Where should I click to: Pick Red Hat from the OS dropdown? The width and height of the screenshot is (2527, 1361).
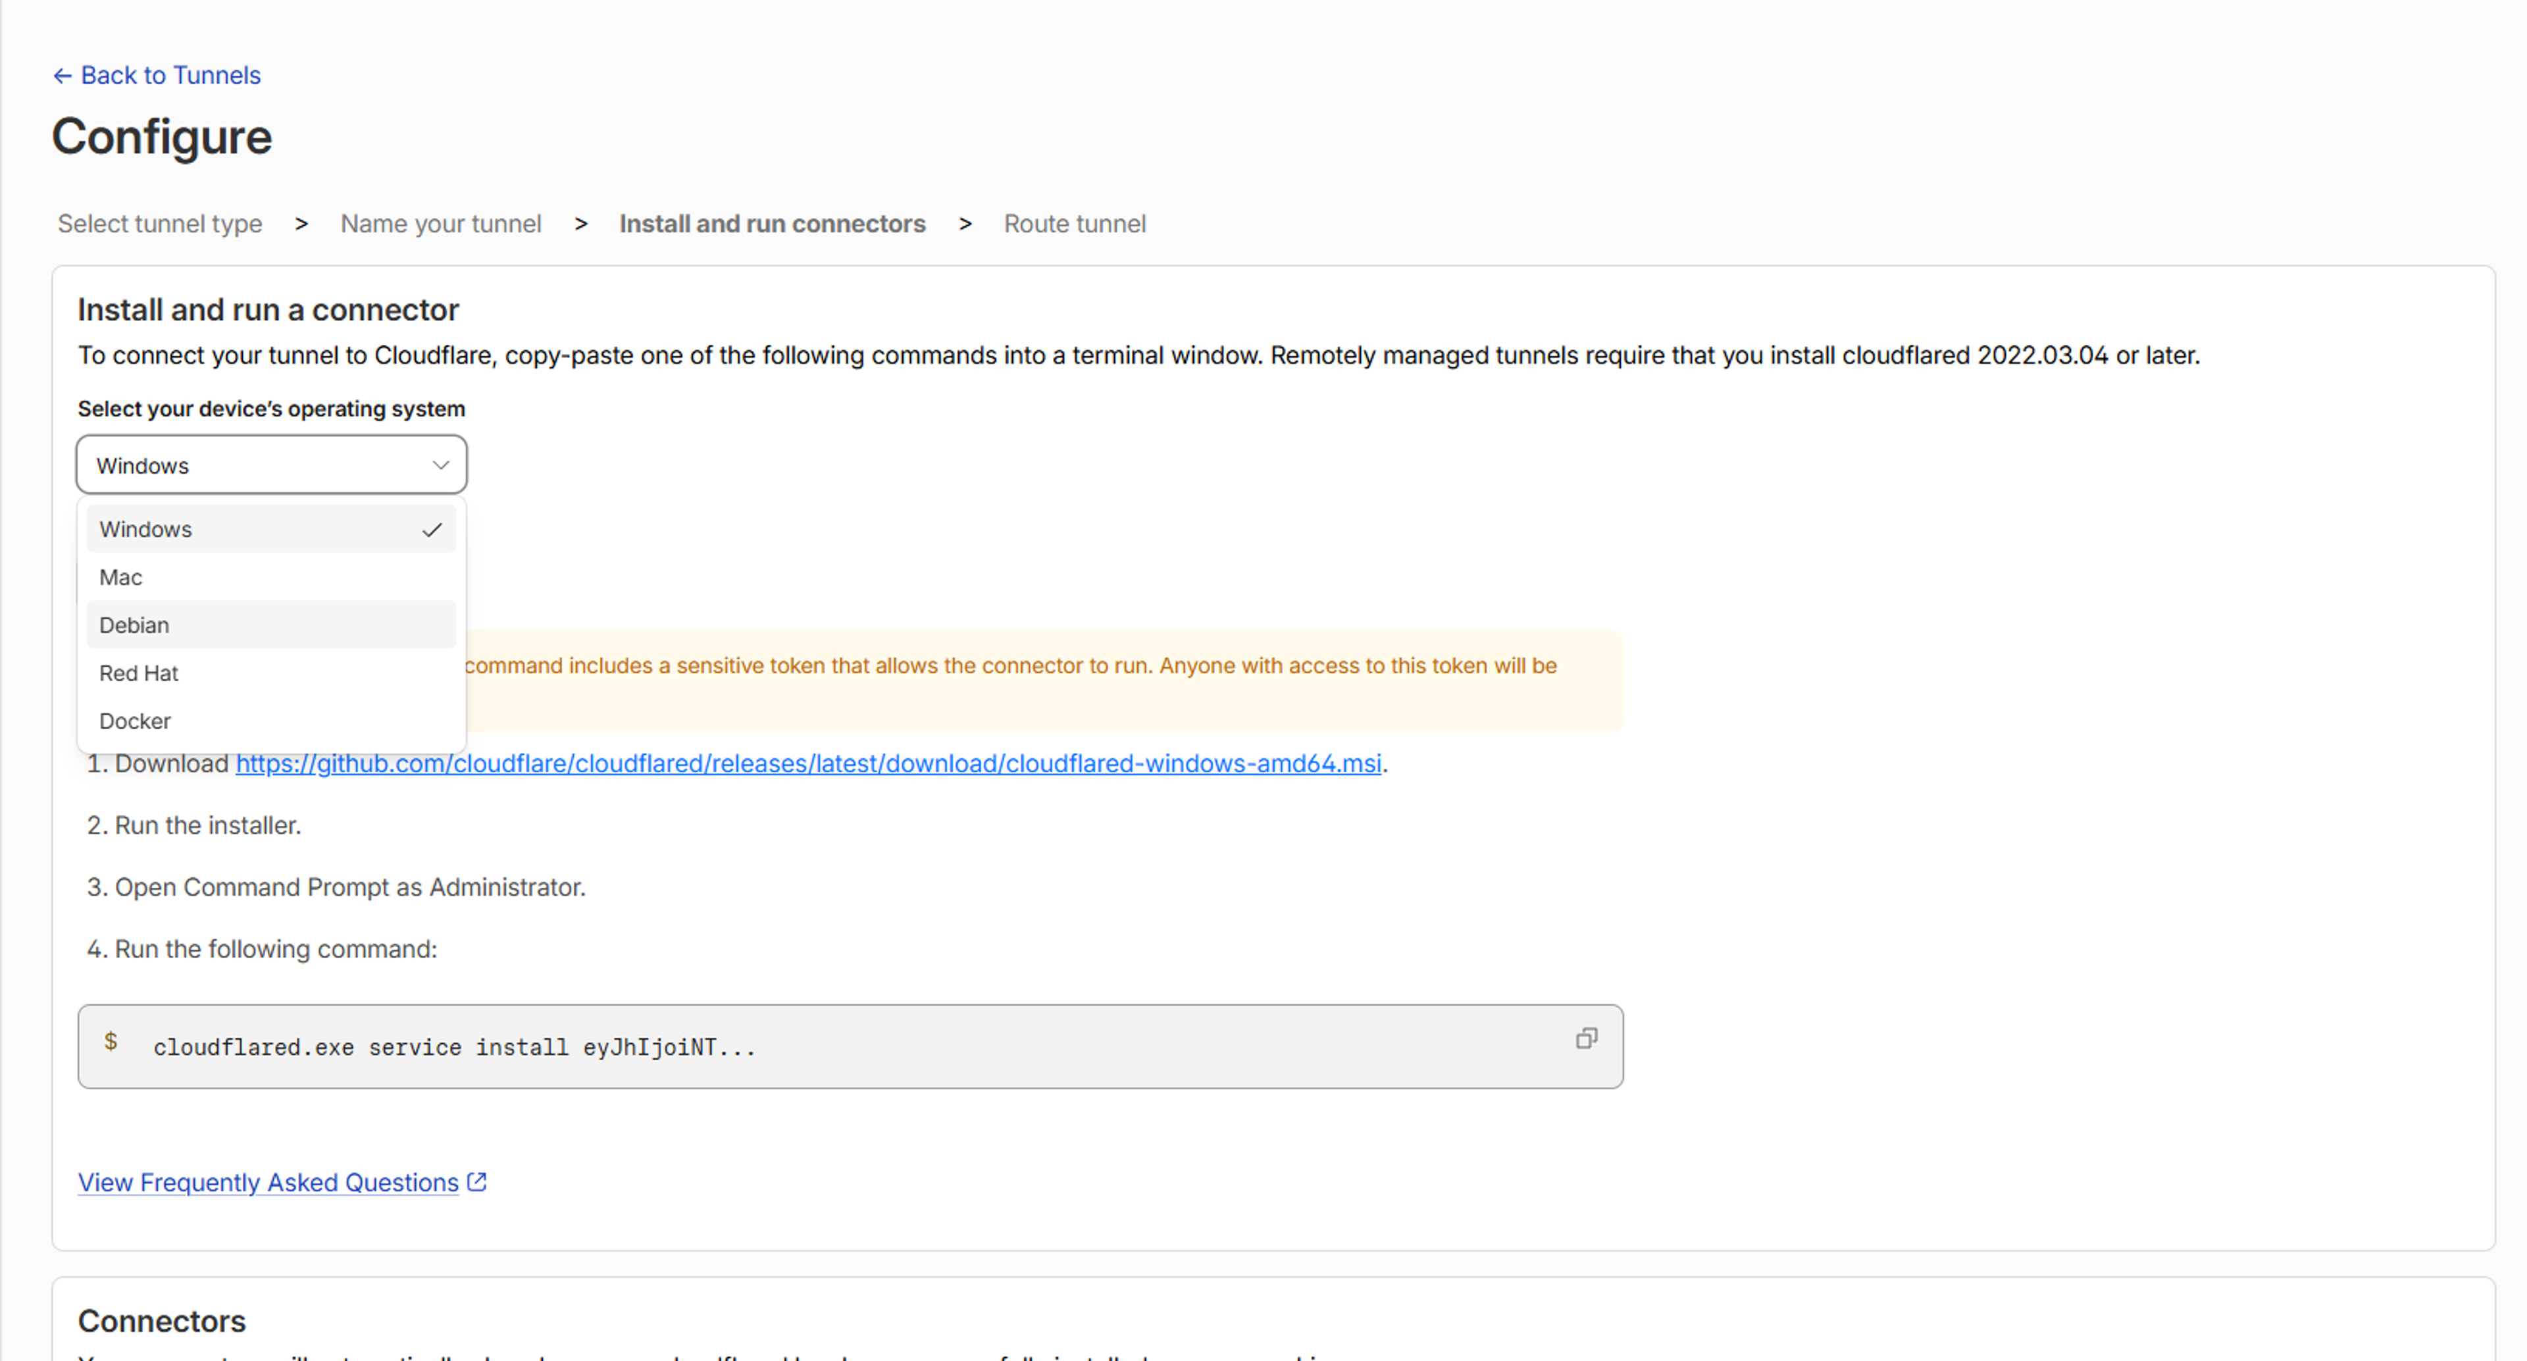click(x=270, y=673)
